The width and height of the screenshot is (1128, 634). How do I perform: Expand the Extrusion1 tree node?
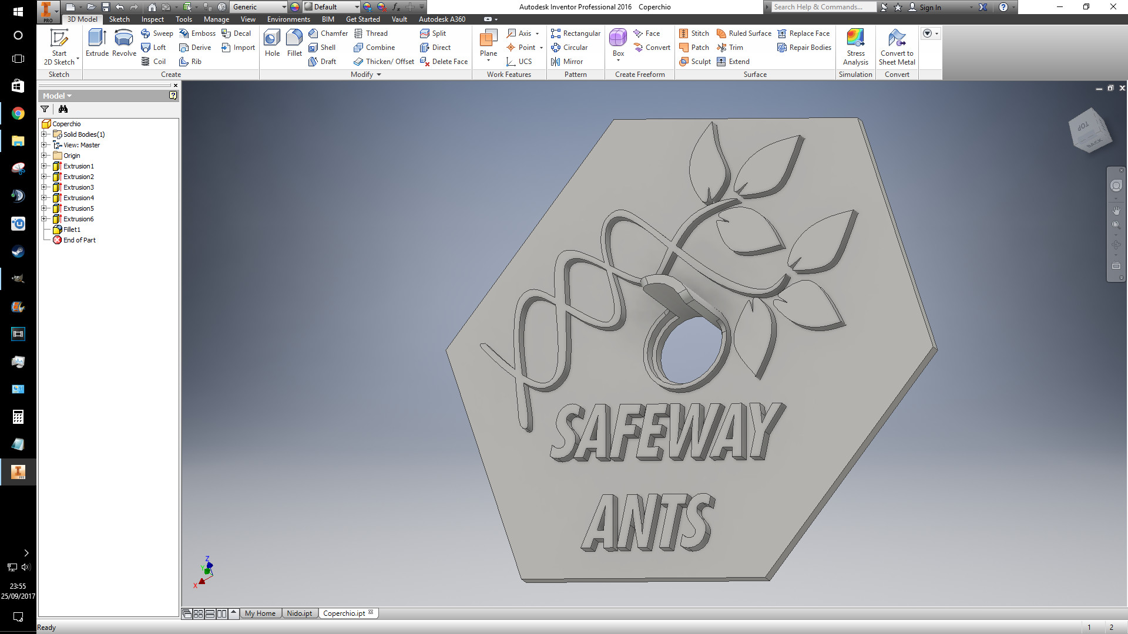click(x=44, y=166)
